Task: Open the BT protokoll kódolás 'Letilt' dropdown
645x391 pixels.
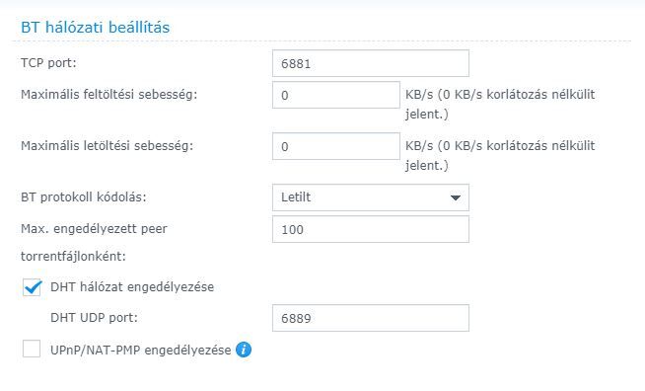Action: (371, 197)
